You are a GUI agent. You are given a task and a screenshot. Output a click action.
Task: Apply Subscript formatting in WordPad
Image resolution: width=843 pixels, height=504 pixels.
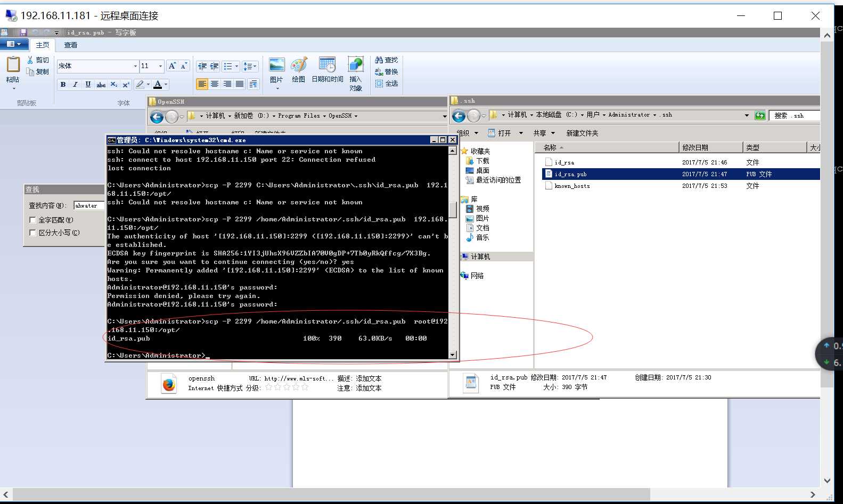coord(113,84)
